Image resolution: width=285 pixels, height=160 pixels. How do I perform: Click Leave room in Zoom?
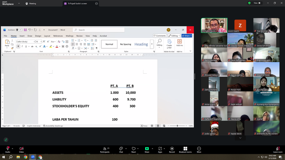[x=277, y=150]
